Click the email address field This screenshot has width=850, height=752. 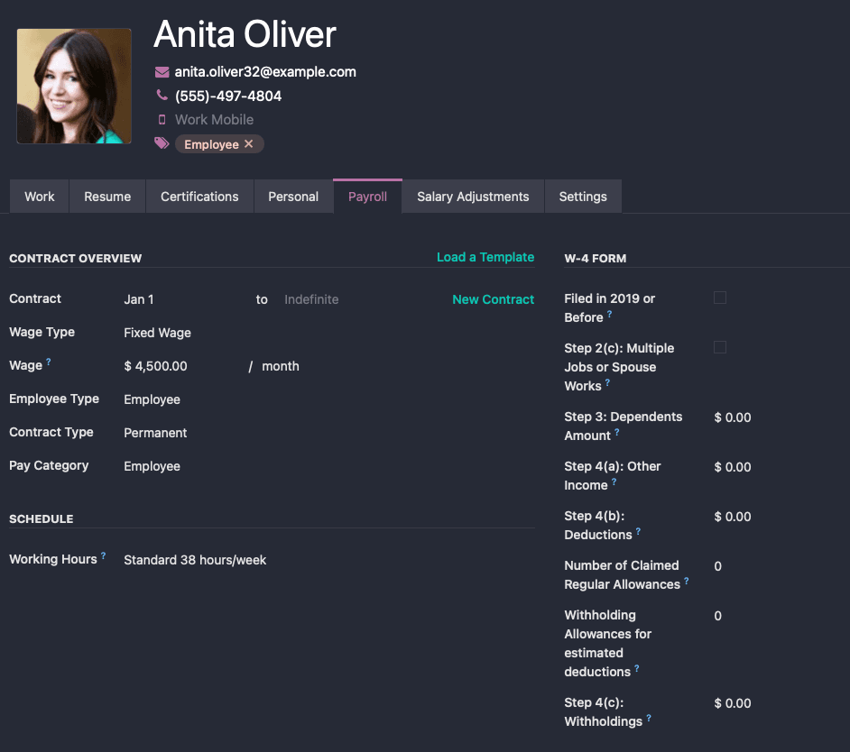[265, 72]
